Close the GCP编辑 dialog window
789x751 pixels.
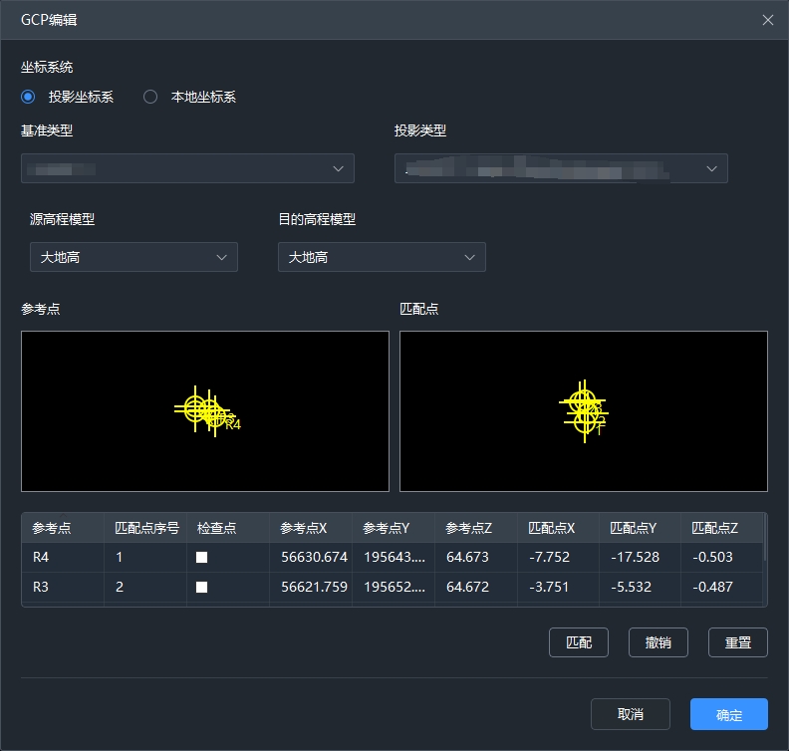pyautogui.click(x=768, y=20)
